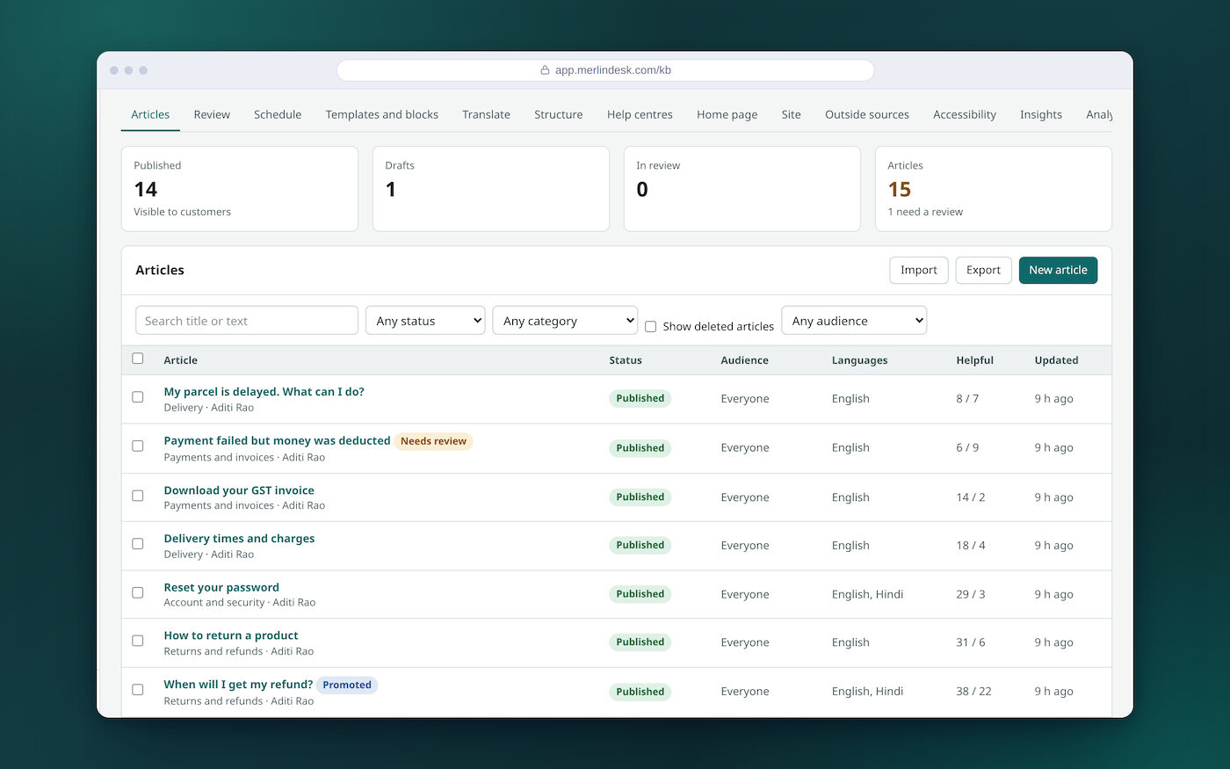Focus the Search title or text field

247,321
